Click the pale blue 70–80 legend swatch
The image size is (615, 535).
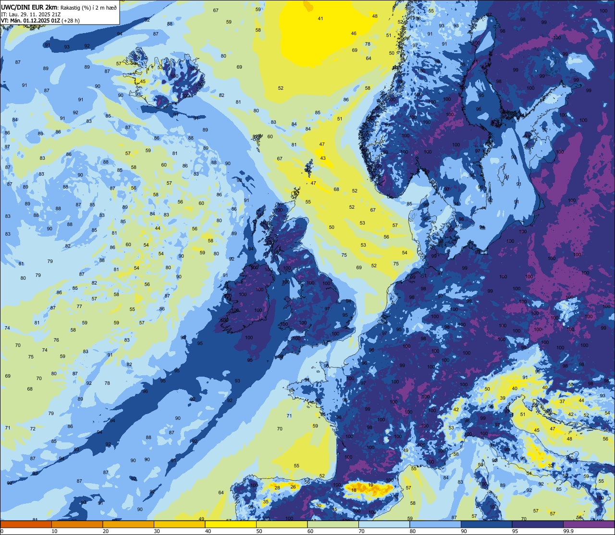point(384,524)
